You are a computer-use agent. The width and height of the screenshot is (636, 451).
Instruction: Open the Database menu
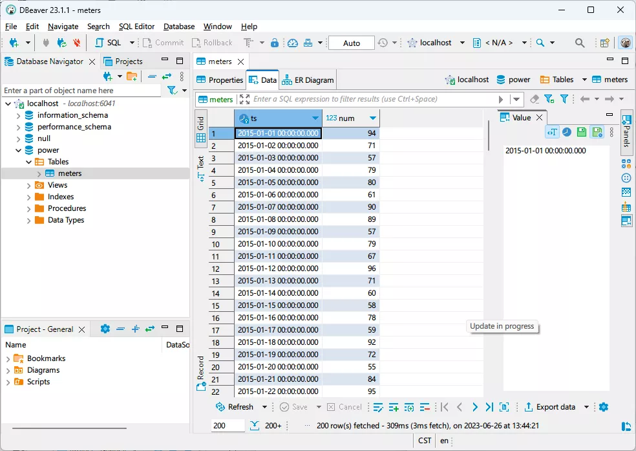178,27
